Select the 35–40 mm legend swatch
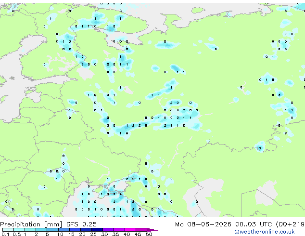The width and height of the screenshot is (305, 236). pos(119,230)
